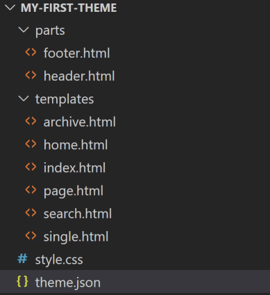Click the HTML icon next to archive.html
This screenshot has width=270, height=295.
31,121
